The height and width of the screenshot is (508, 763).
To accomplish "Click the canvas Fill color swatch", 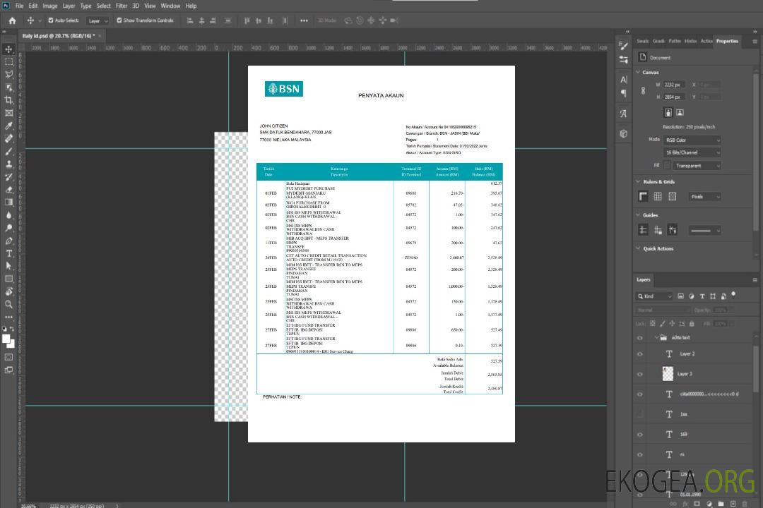I will pyautogui.click(x=667, y=166).
